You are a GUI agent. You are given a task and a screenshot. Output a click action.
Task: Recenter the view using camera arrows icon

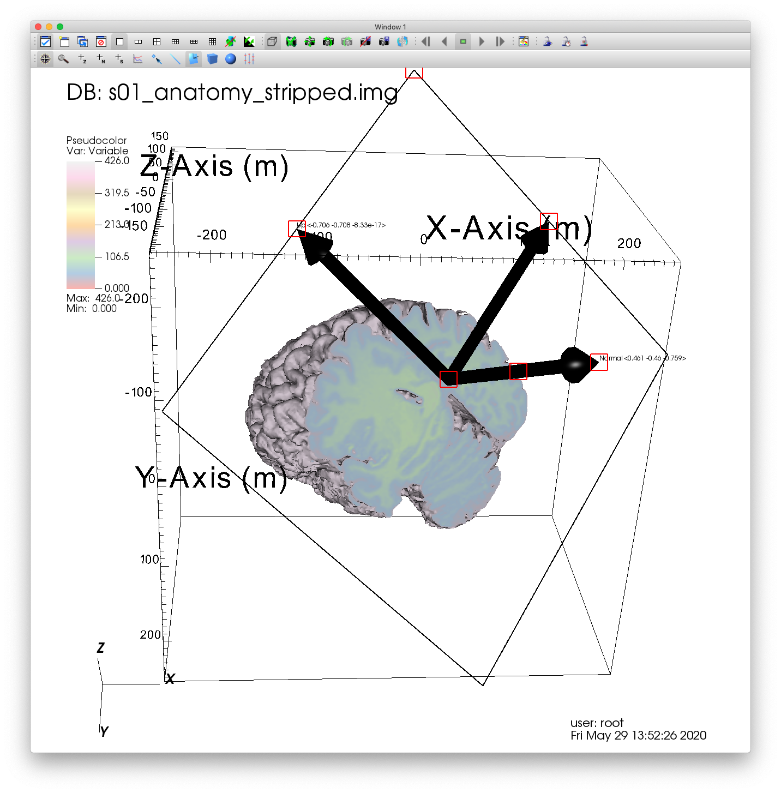point(310,42)
